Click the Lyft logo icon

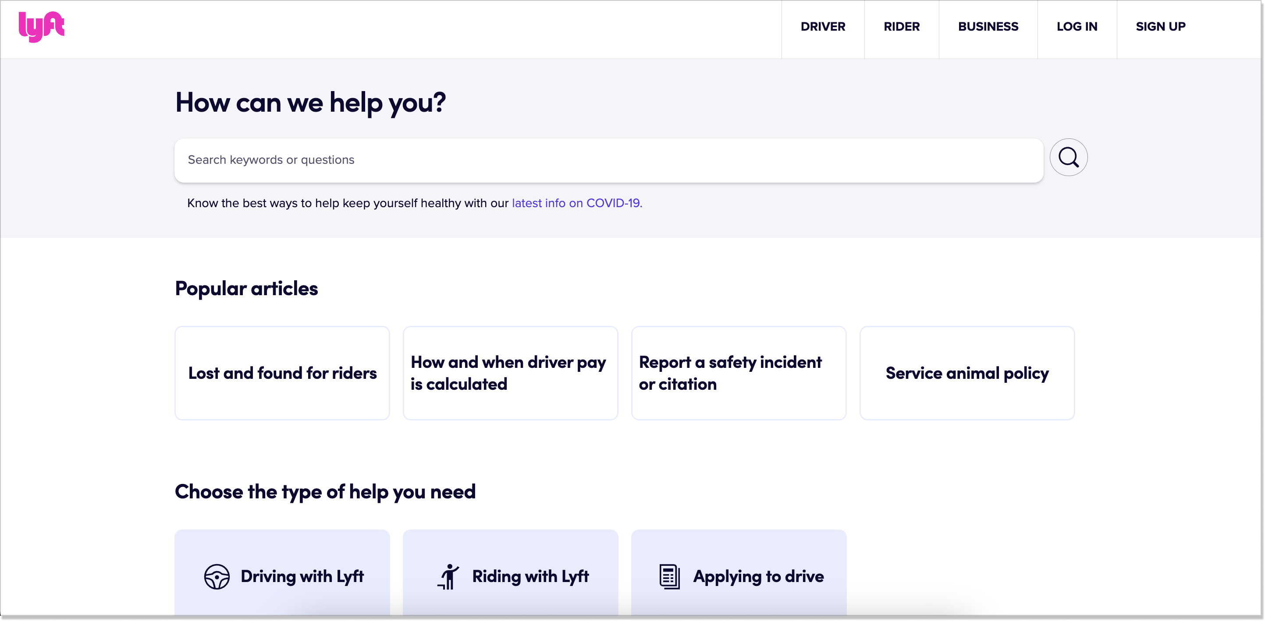42,26
